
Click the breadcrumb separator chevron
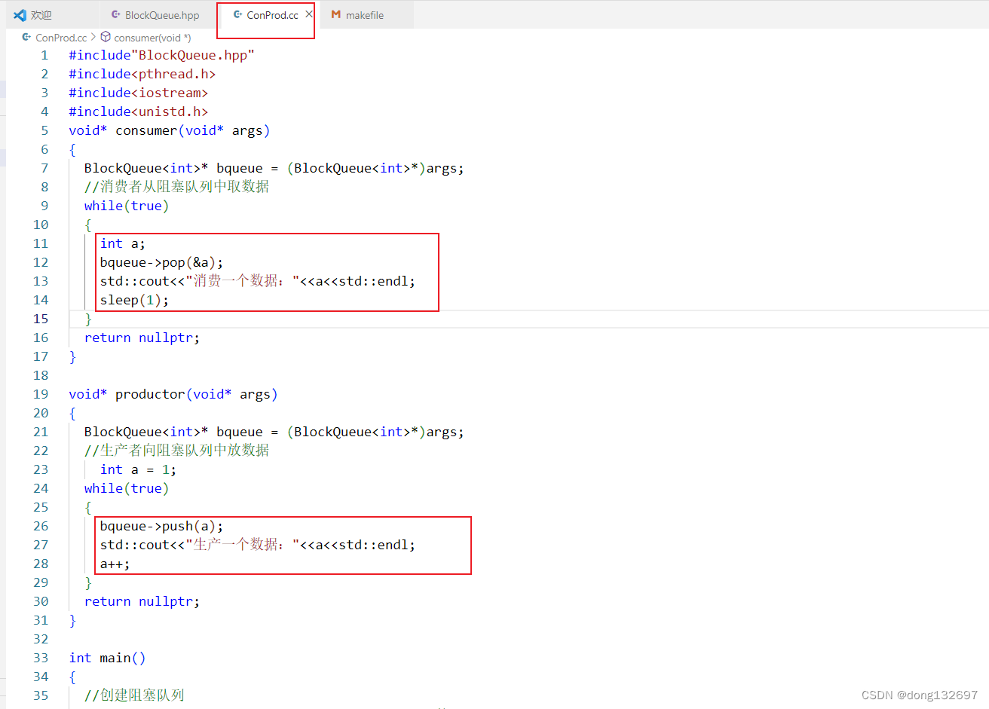tap(93, 37)
